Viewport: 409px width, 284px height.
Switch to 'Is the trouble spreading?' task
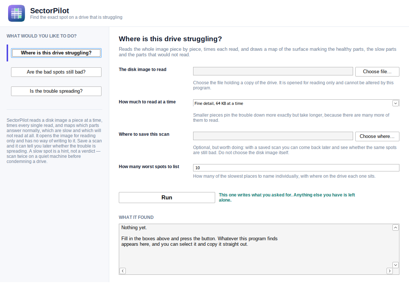[56, 91]
